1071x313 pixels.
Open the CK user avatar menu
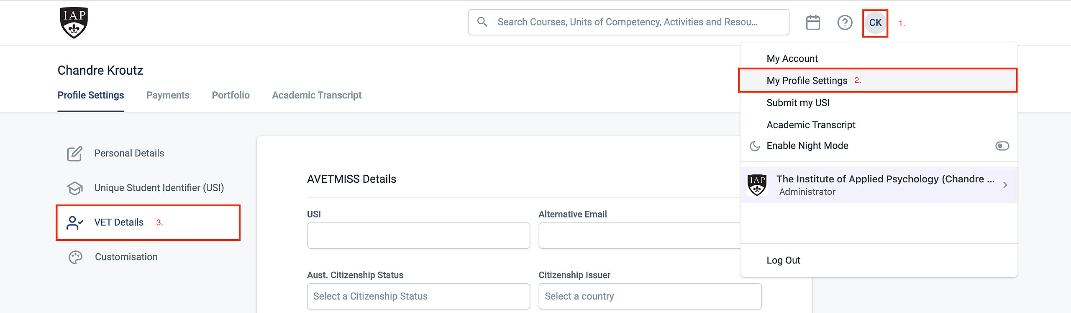[x=875, y=23]
